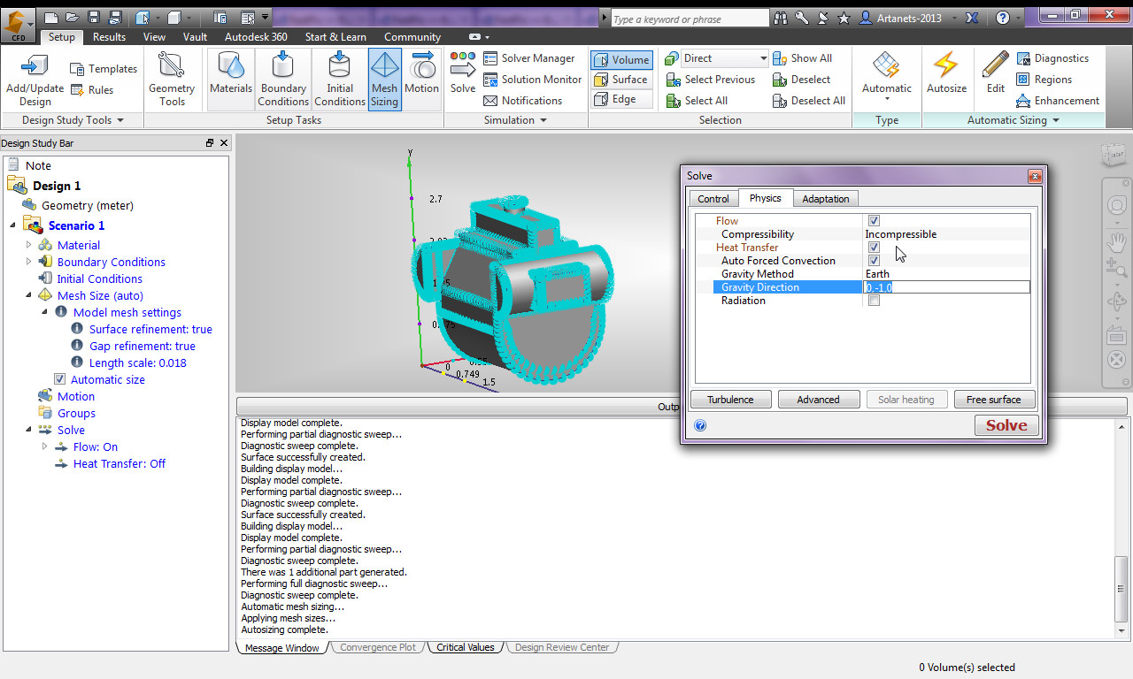Viewport: 1133px width, 679px height.
Task: Click the Solve ribbon icon
Action: tap(463, 72)
